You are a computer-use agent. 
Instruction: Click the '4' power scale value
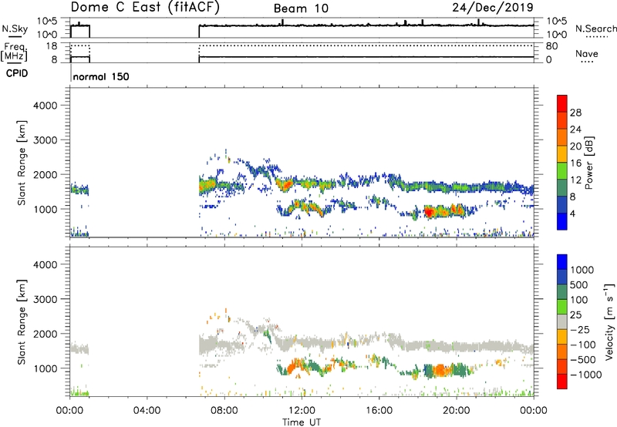[572, 213]
